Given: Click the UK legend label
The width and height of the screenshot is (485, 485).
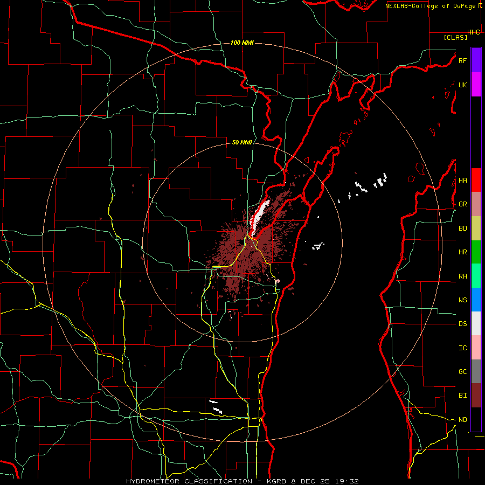Looking at the screenshot, I should click(x=462, y=85).
